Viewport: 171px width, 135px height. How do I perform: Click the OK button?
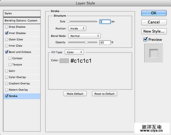[154, 13]
